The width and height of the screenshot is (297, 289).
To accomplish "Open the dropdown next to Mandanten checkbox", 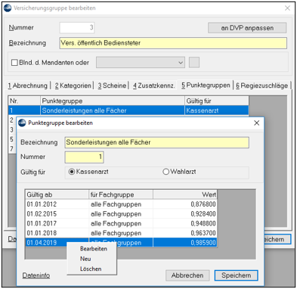I will click(141, 62).
